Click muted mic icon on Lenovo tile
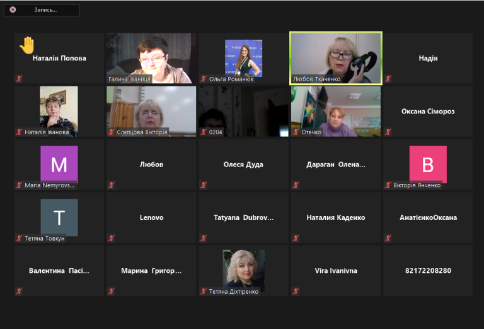 tap(112, 238)
